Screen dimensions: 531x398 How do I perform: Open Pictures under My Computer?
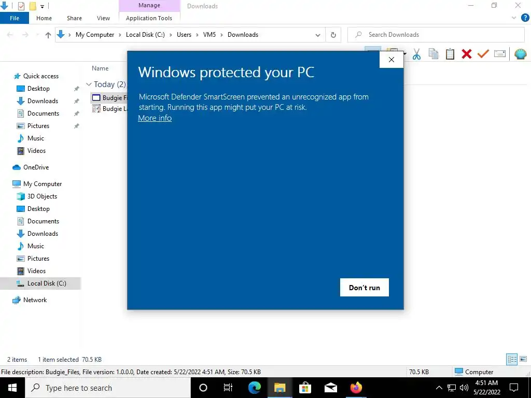[38, 259]
